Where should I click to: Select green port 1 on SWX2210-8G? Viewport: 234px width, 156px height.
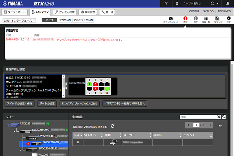pos(89,84)
